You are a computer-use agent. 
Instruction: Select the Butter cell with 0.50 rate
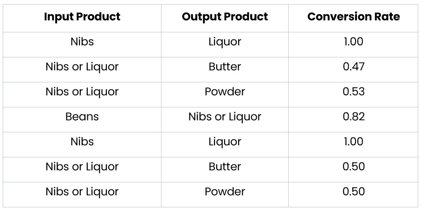(225, 167)
